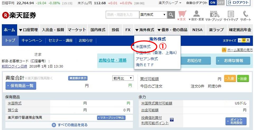Open the 米国株式 holdings link
Viewport: 254px width, 130px height.
point(15,103)
